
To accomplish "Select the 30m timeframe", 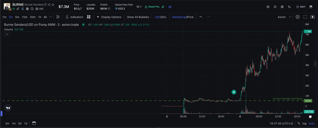I will tap(33, 17).
